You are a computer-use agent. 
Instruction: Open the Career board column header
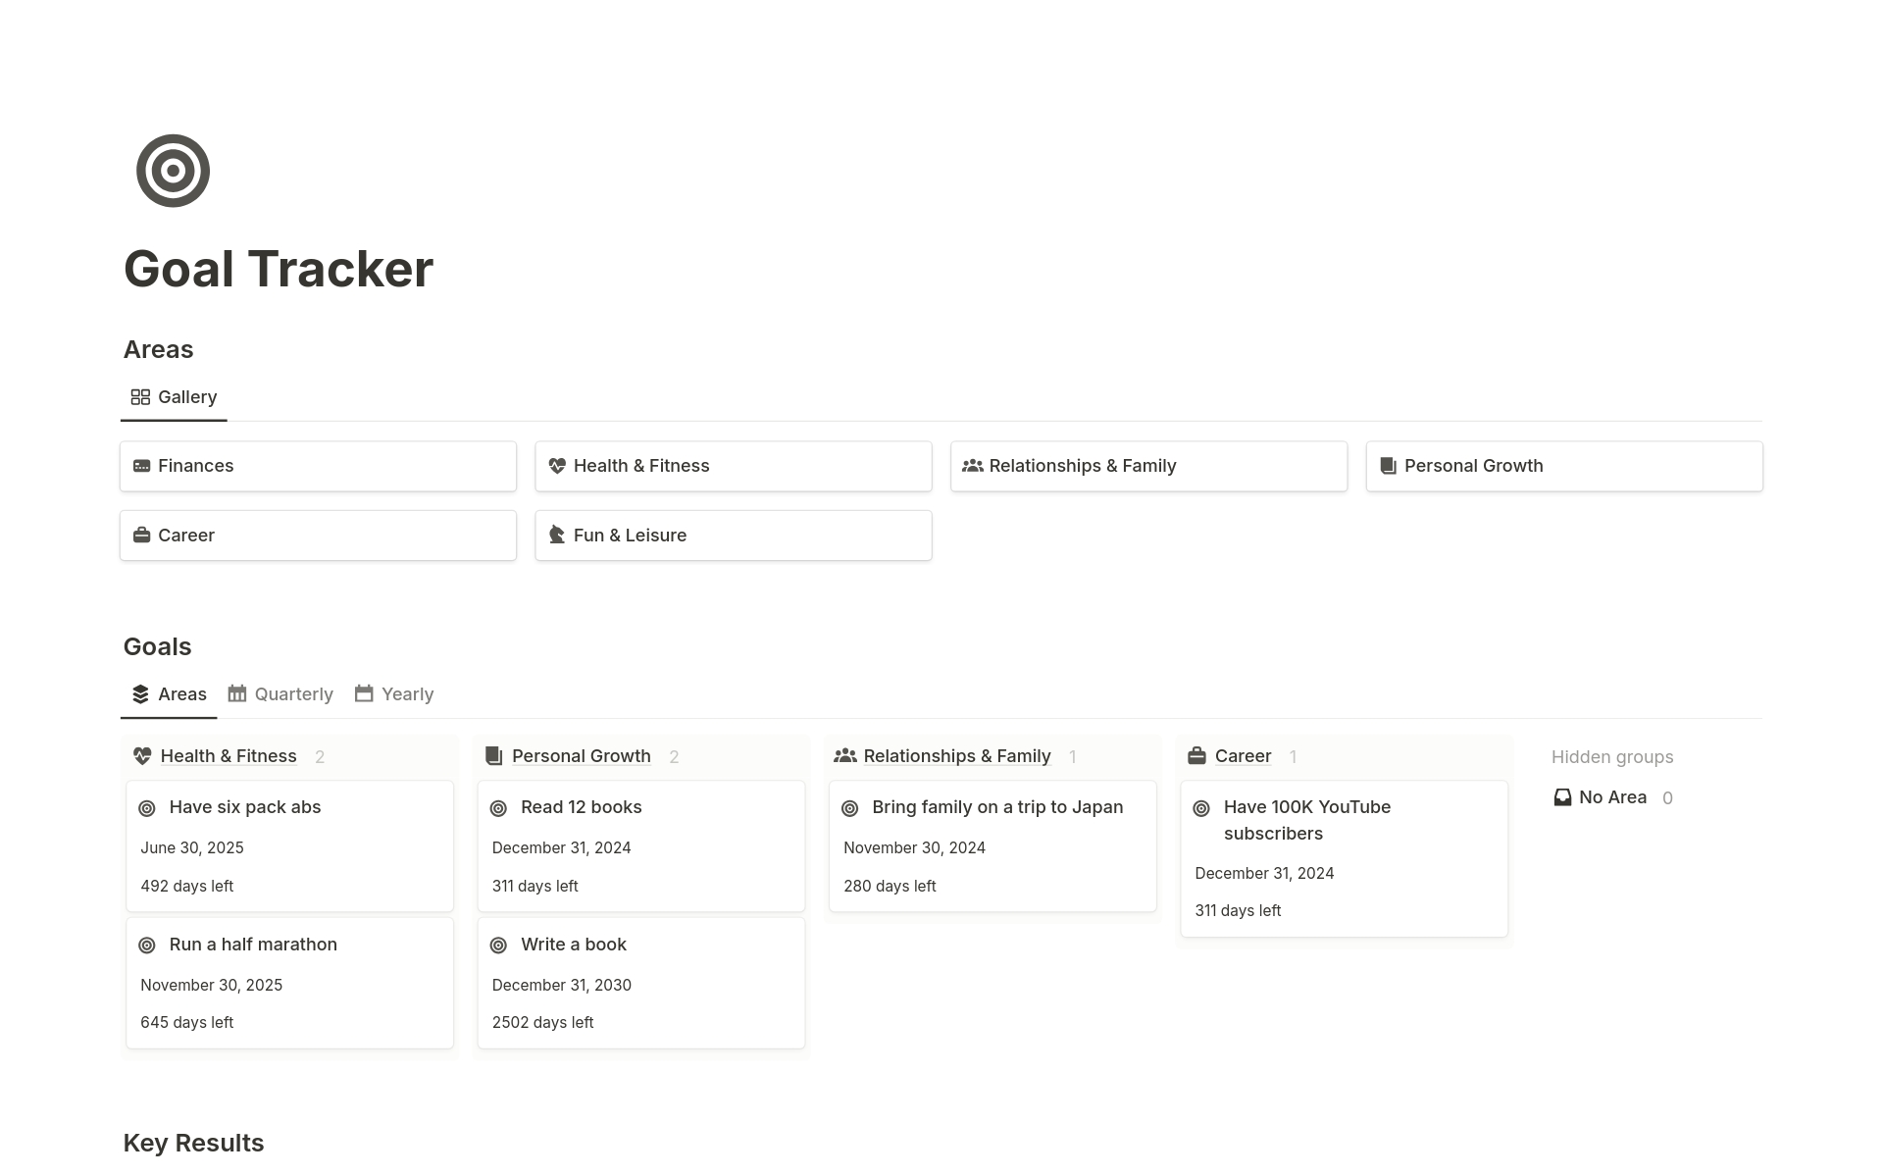tap(1243, 756)
